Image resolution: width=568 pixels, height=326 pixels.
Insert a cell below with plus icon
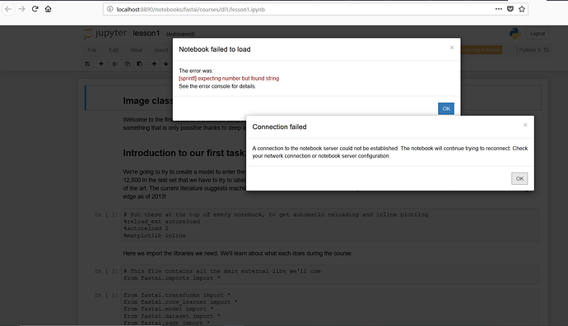click(101, 64)
